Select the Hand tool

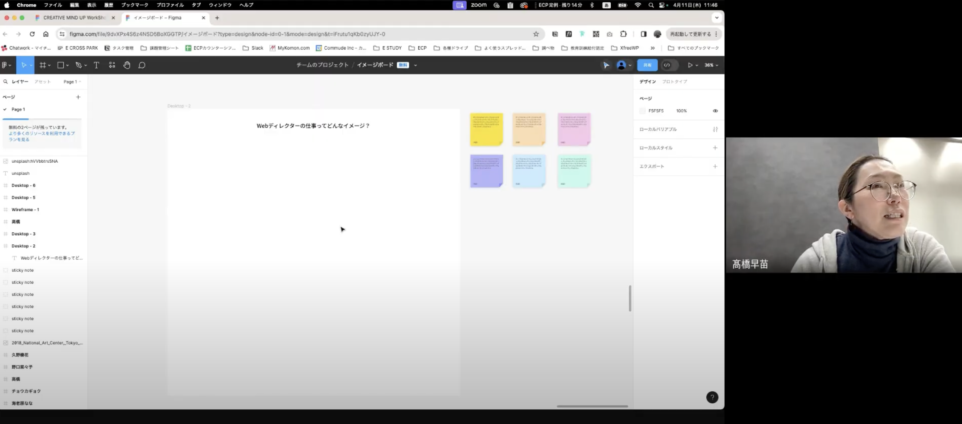[127, 65]
